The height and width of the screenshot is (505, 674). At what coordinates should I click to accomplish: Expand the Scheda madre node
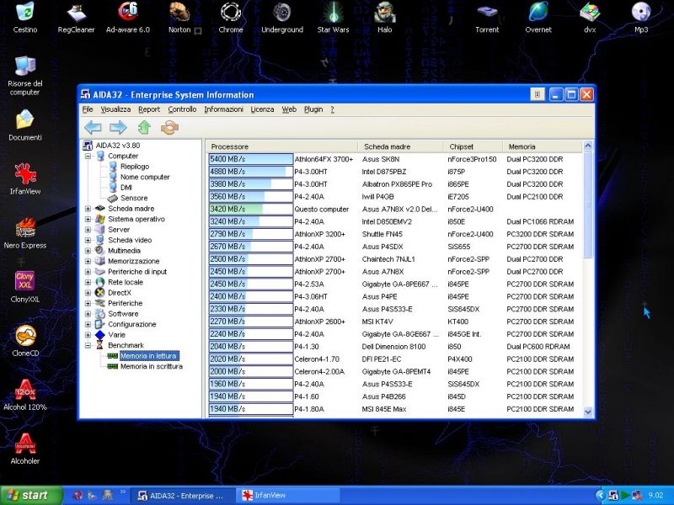click(x=88, y=208)
